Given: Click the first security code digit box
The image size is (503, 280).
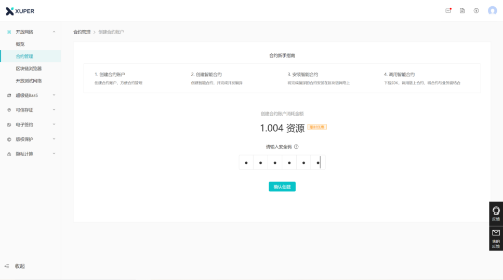Looking at the screenshot, I should [x=246, y=162].
